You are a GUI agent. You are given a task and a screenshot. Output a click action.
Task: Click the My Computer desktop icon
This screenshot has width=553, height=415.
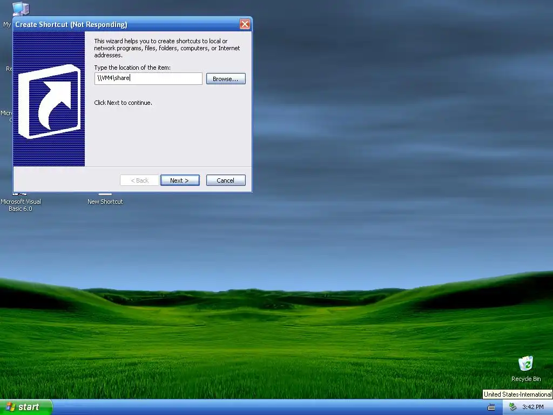tap(21, 9)
